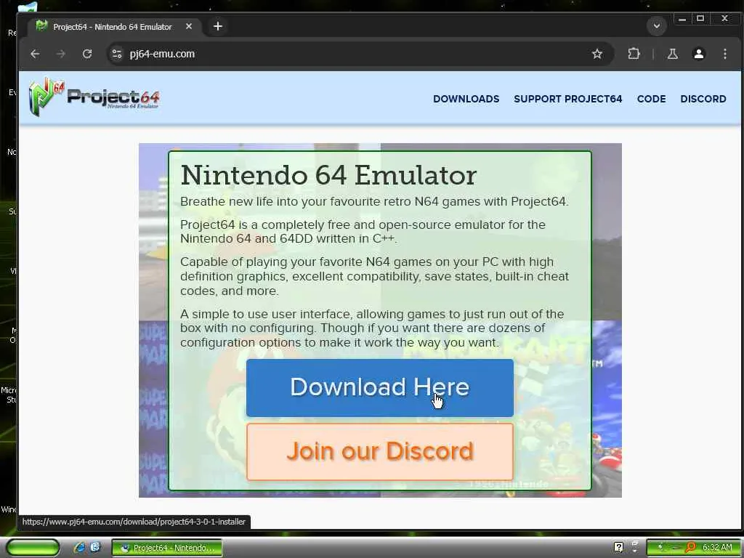Image resolution: width=744 pixels, height=558 pixels.
Task: Open Chrome three-dot menu
Action: [x=724, y=54]
